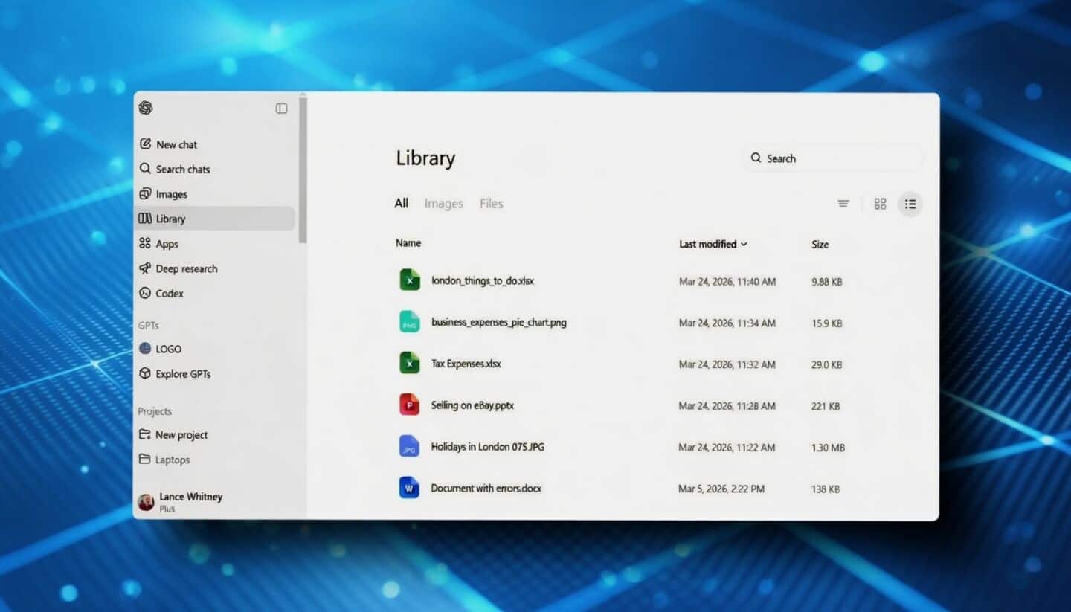
Task: Click the sidebar vertical scrollbar
Action: (x=303, y=170)
